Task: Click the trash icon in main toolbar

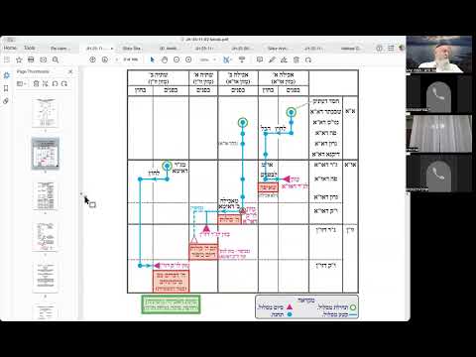Action: (x=297, y=59)
